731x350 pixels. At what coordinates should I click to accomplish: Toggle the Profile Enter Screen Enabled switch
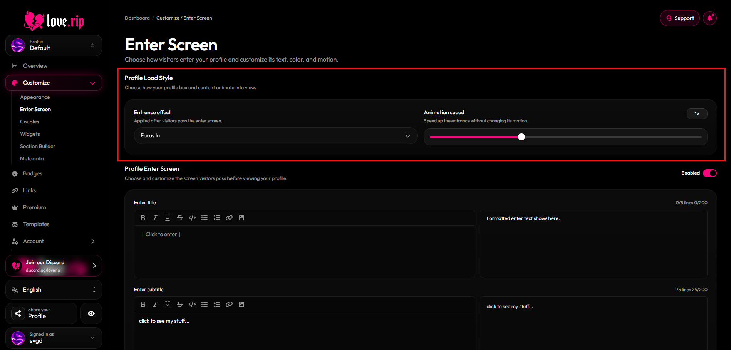click(709, 173)
